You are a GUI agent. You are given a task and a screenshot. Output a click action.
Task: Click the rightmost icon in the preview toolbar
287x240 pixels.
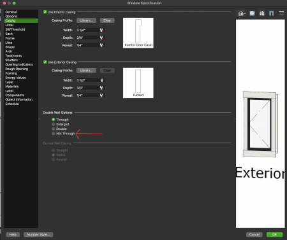(x=281, y=13)
